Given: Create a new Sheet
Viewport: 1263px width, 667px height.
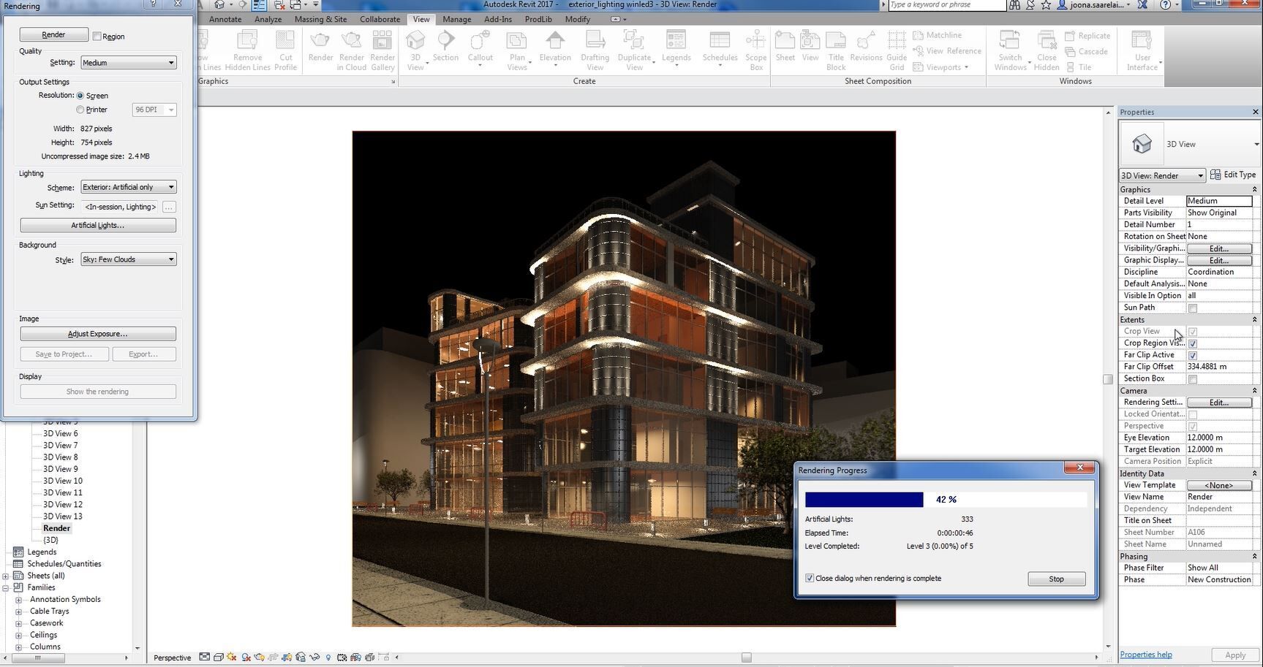Looking at the screenshot, I should pos(784,47).
